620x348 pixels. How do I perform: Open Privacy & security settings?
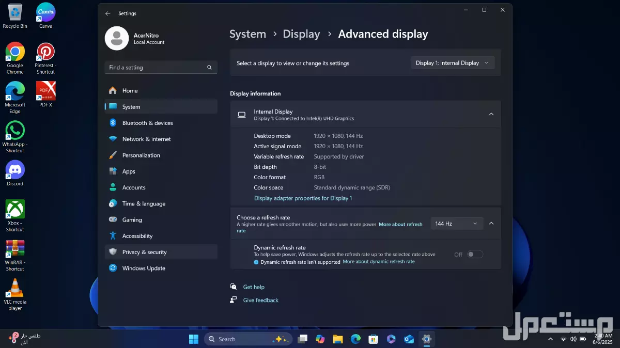coord(161,252)
